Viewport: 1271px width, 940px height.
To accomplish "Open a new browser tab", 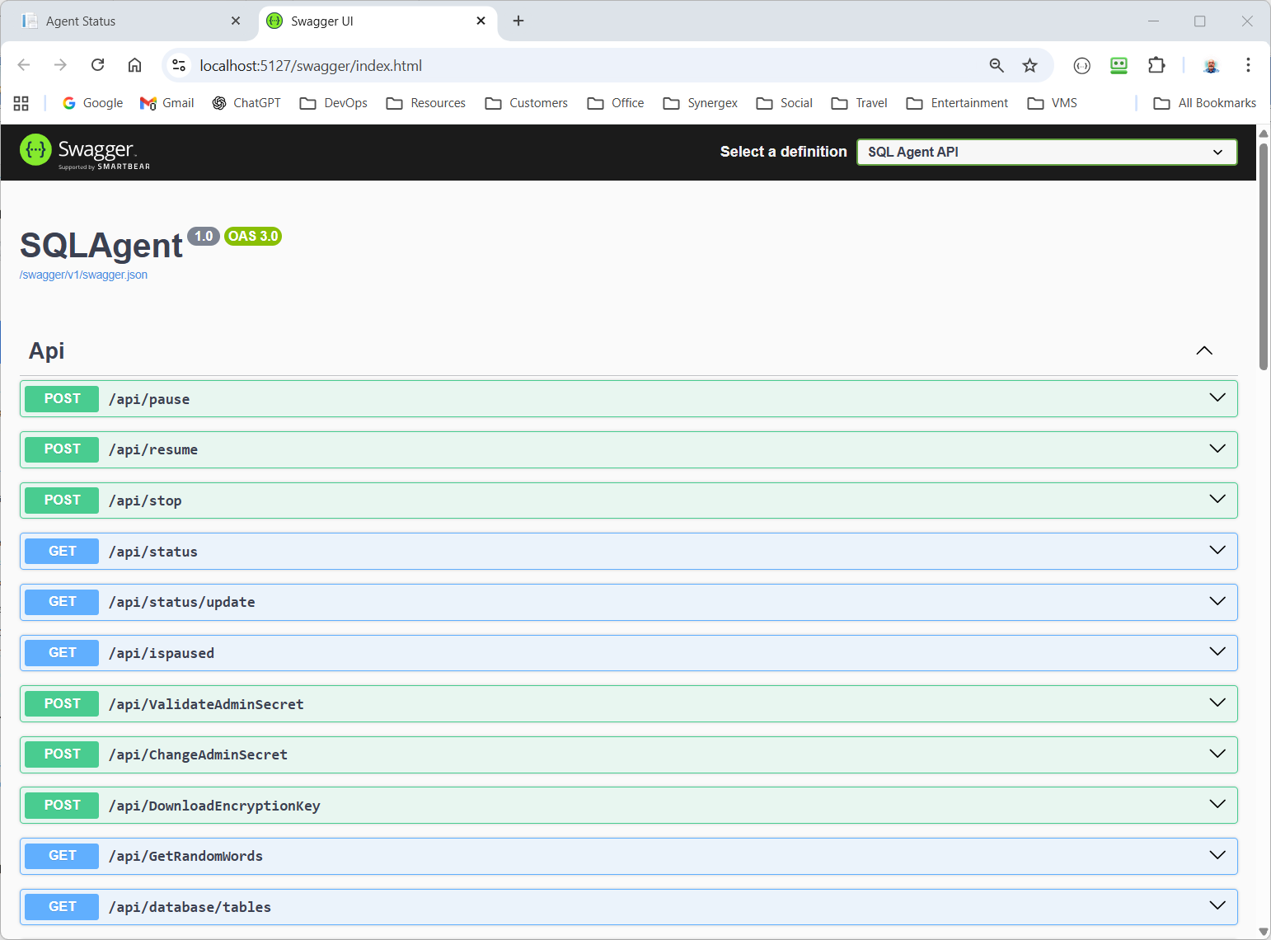I will [x=518, y=21].
